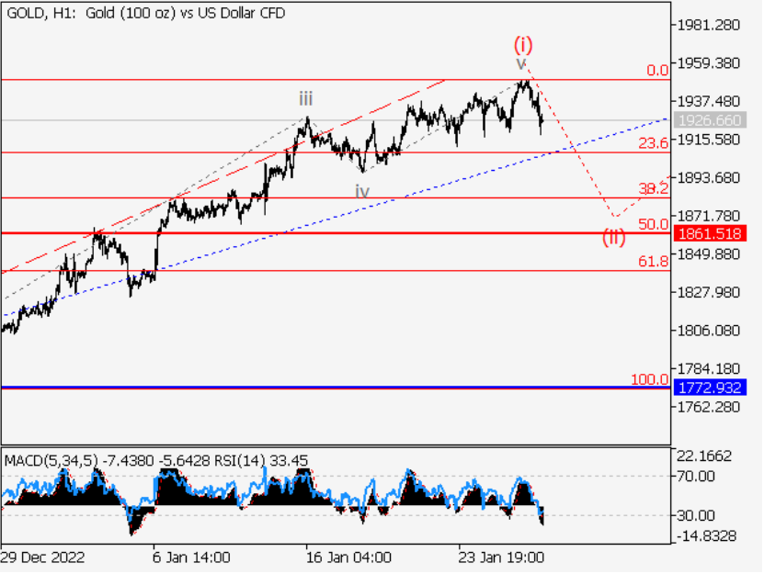The height and width of the screenshot is (574, 764).
Task: Select the red 1861.518 price label
Action: tap(710, 233)
